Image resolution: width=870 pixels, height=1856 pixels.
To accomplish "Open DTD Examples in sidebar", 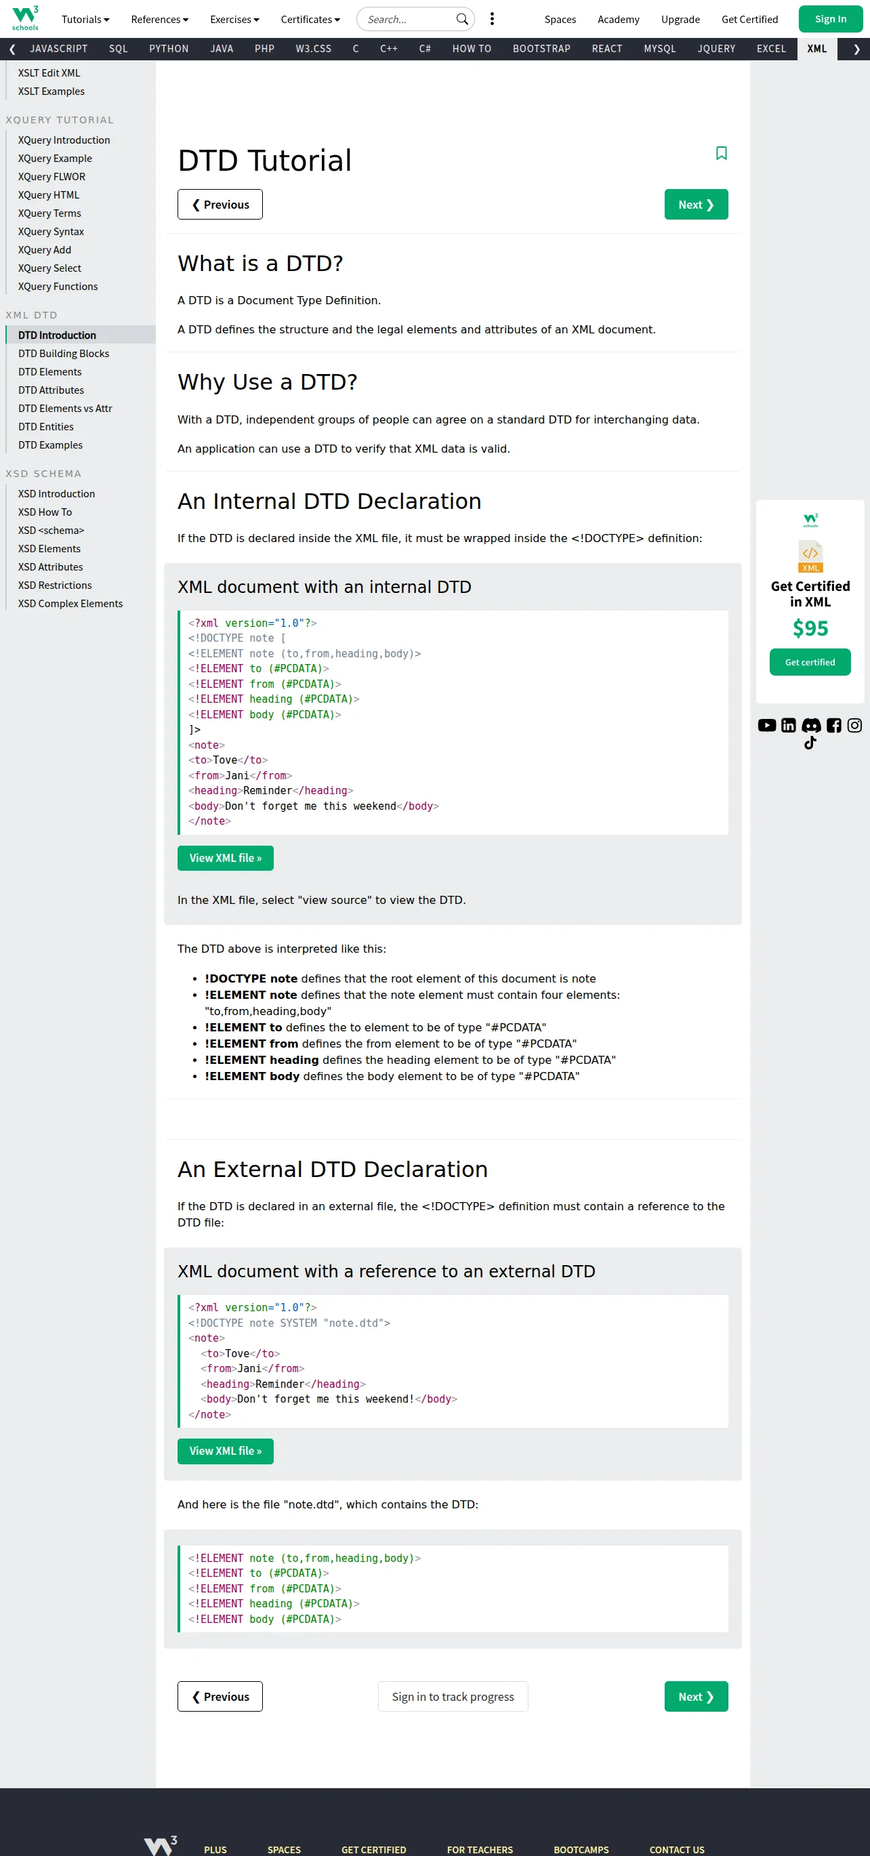I will pos(81,445).
